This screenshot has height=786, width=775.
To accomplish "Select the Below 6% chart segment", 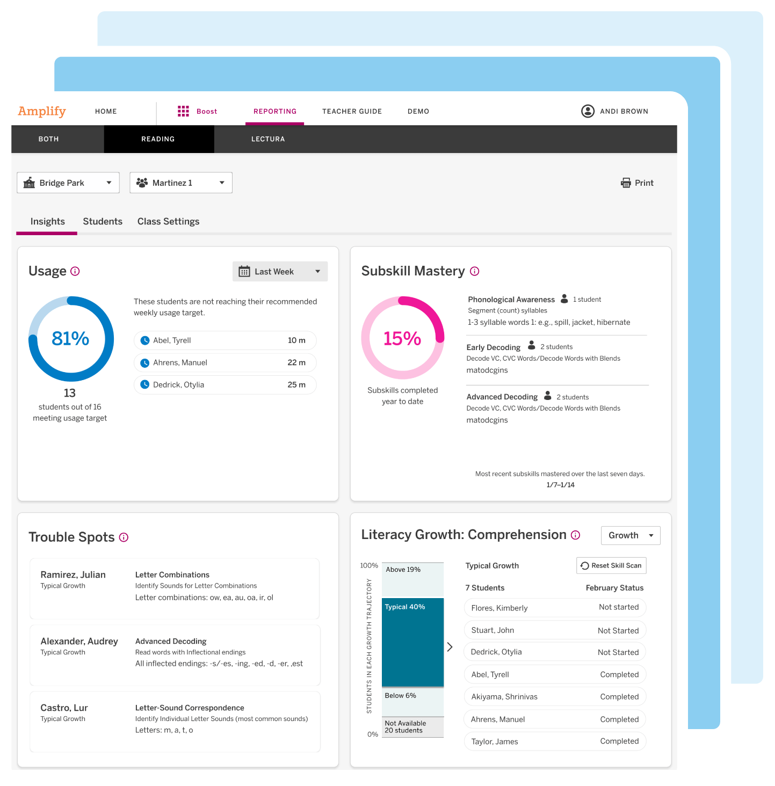I will [x=412, y=702].
